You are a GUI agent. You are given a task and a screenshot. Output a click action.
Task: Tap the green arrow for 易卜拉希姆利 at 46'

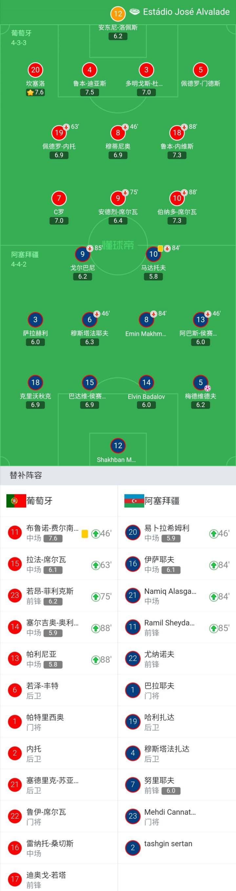(x=214, y=534)
